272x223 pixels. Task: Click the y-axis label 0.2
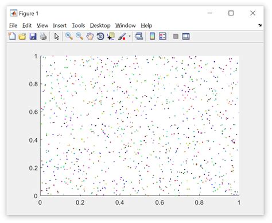[33, 168]
